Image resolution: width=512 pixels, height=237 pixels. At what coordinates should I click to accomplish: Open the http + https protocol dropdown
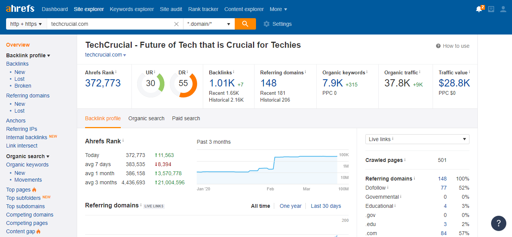pyautogui.click(x=26, y=24)
